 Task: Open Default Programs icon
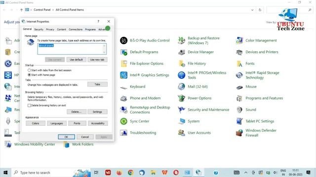[124, 52]
